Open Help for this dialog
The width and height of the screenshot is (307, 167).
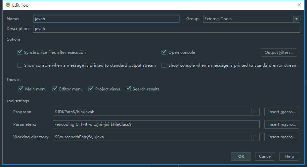289,156
